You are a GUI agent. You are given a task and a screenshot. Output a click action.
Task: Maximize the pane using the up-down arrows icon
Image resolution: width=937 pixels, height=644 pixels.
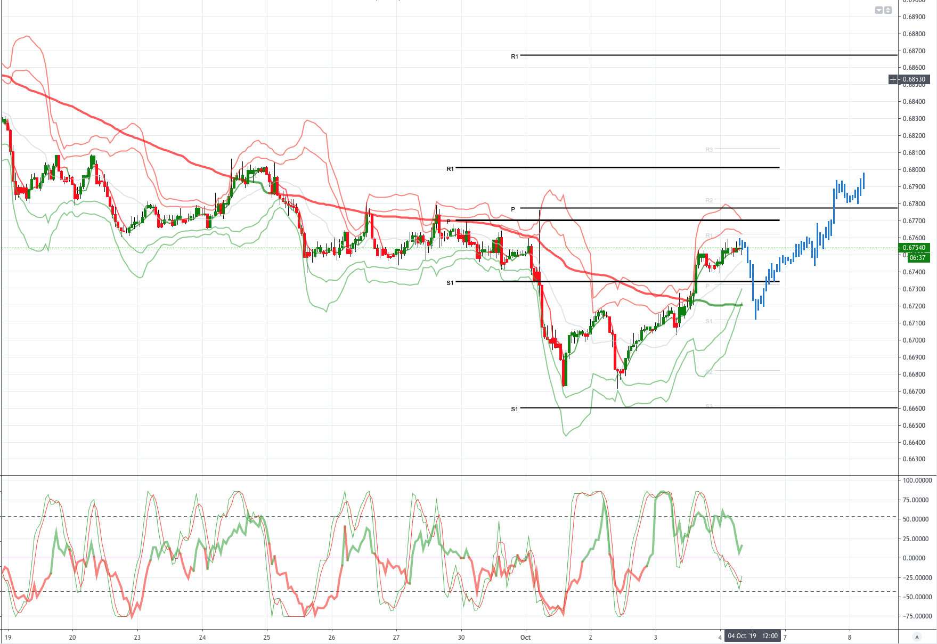888,10
